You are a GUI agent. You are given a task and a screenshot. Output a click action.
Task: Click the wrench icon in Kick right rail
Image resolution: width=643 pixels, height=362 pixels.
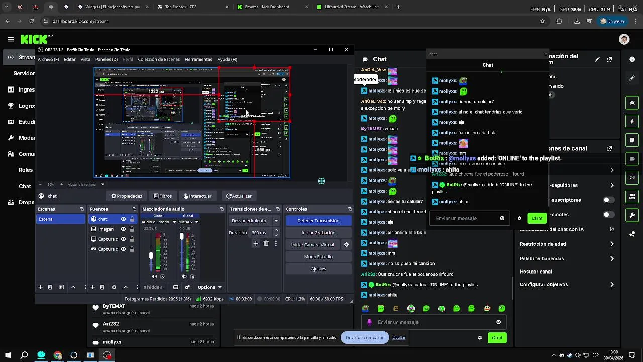(632, 215)
